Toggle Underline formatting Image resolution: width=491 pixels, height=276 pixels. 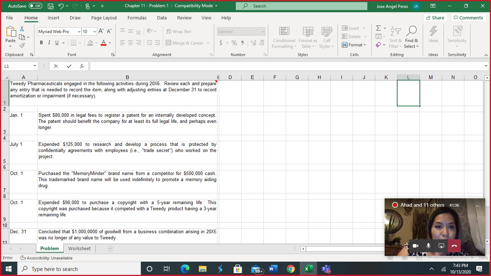[57, 42]
